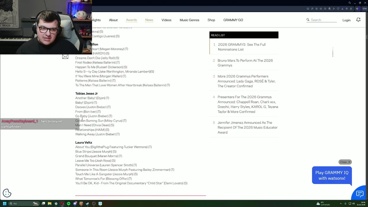Viewport: 368px width, 207px height.
Task: Click "If You Were Mine (Morgan Wallen)" line
Action: coord(101,76)
